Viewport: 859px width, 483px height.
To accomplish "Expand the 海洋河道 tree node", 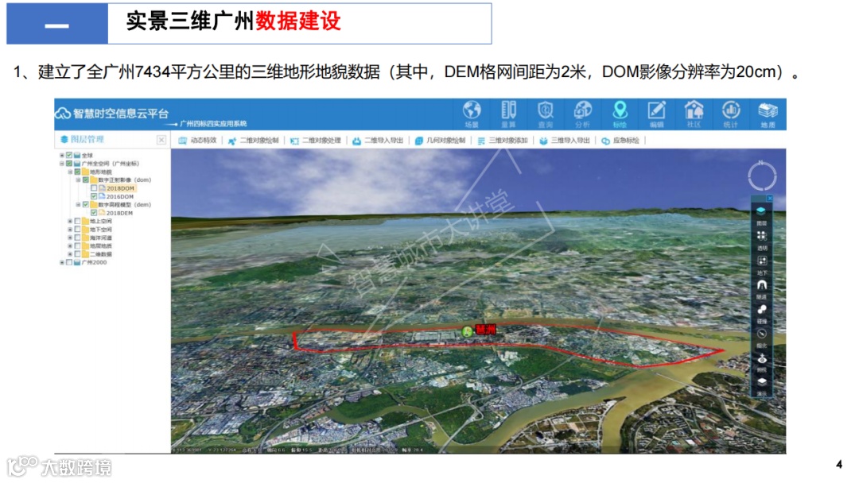I will 70,238.
